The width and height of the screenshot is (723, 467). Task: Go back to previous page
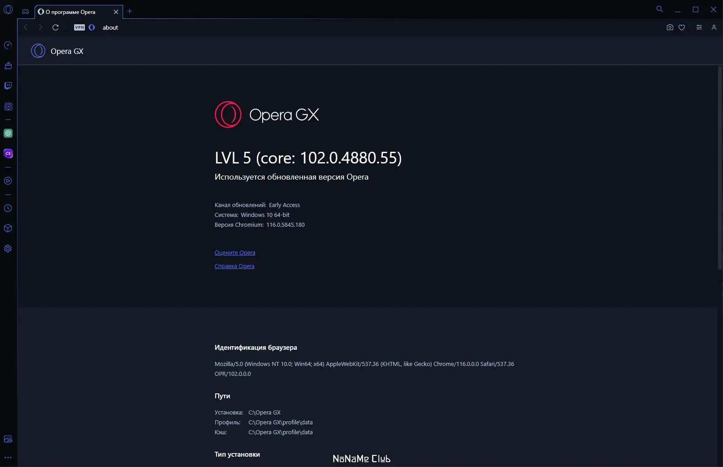pos(26,27)
